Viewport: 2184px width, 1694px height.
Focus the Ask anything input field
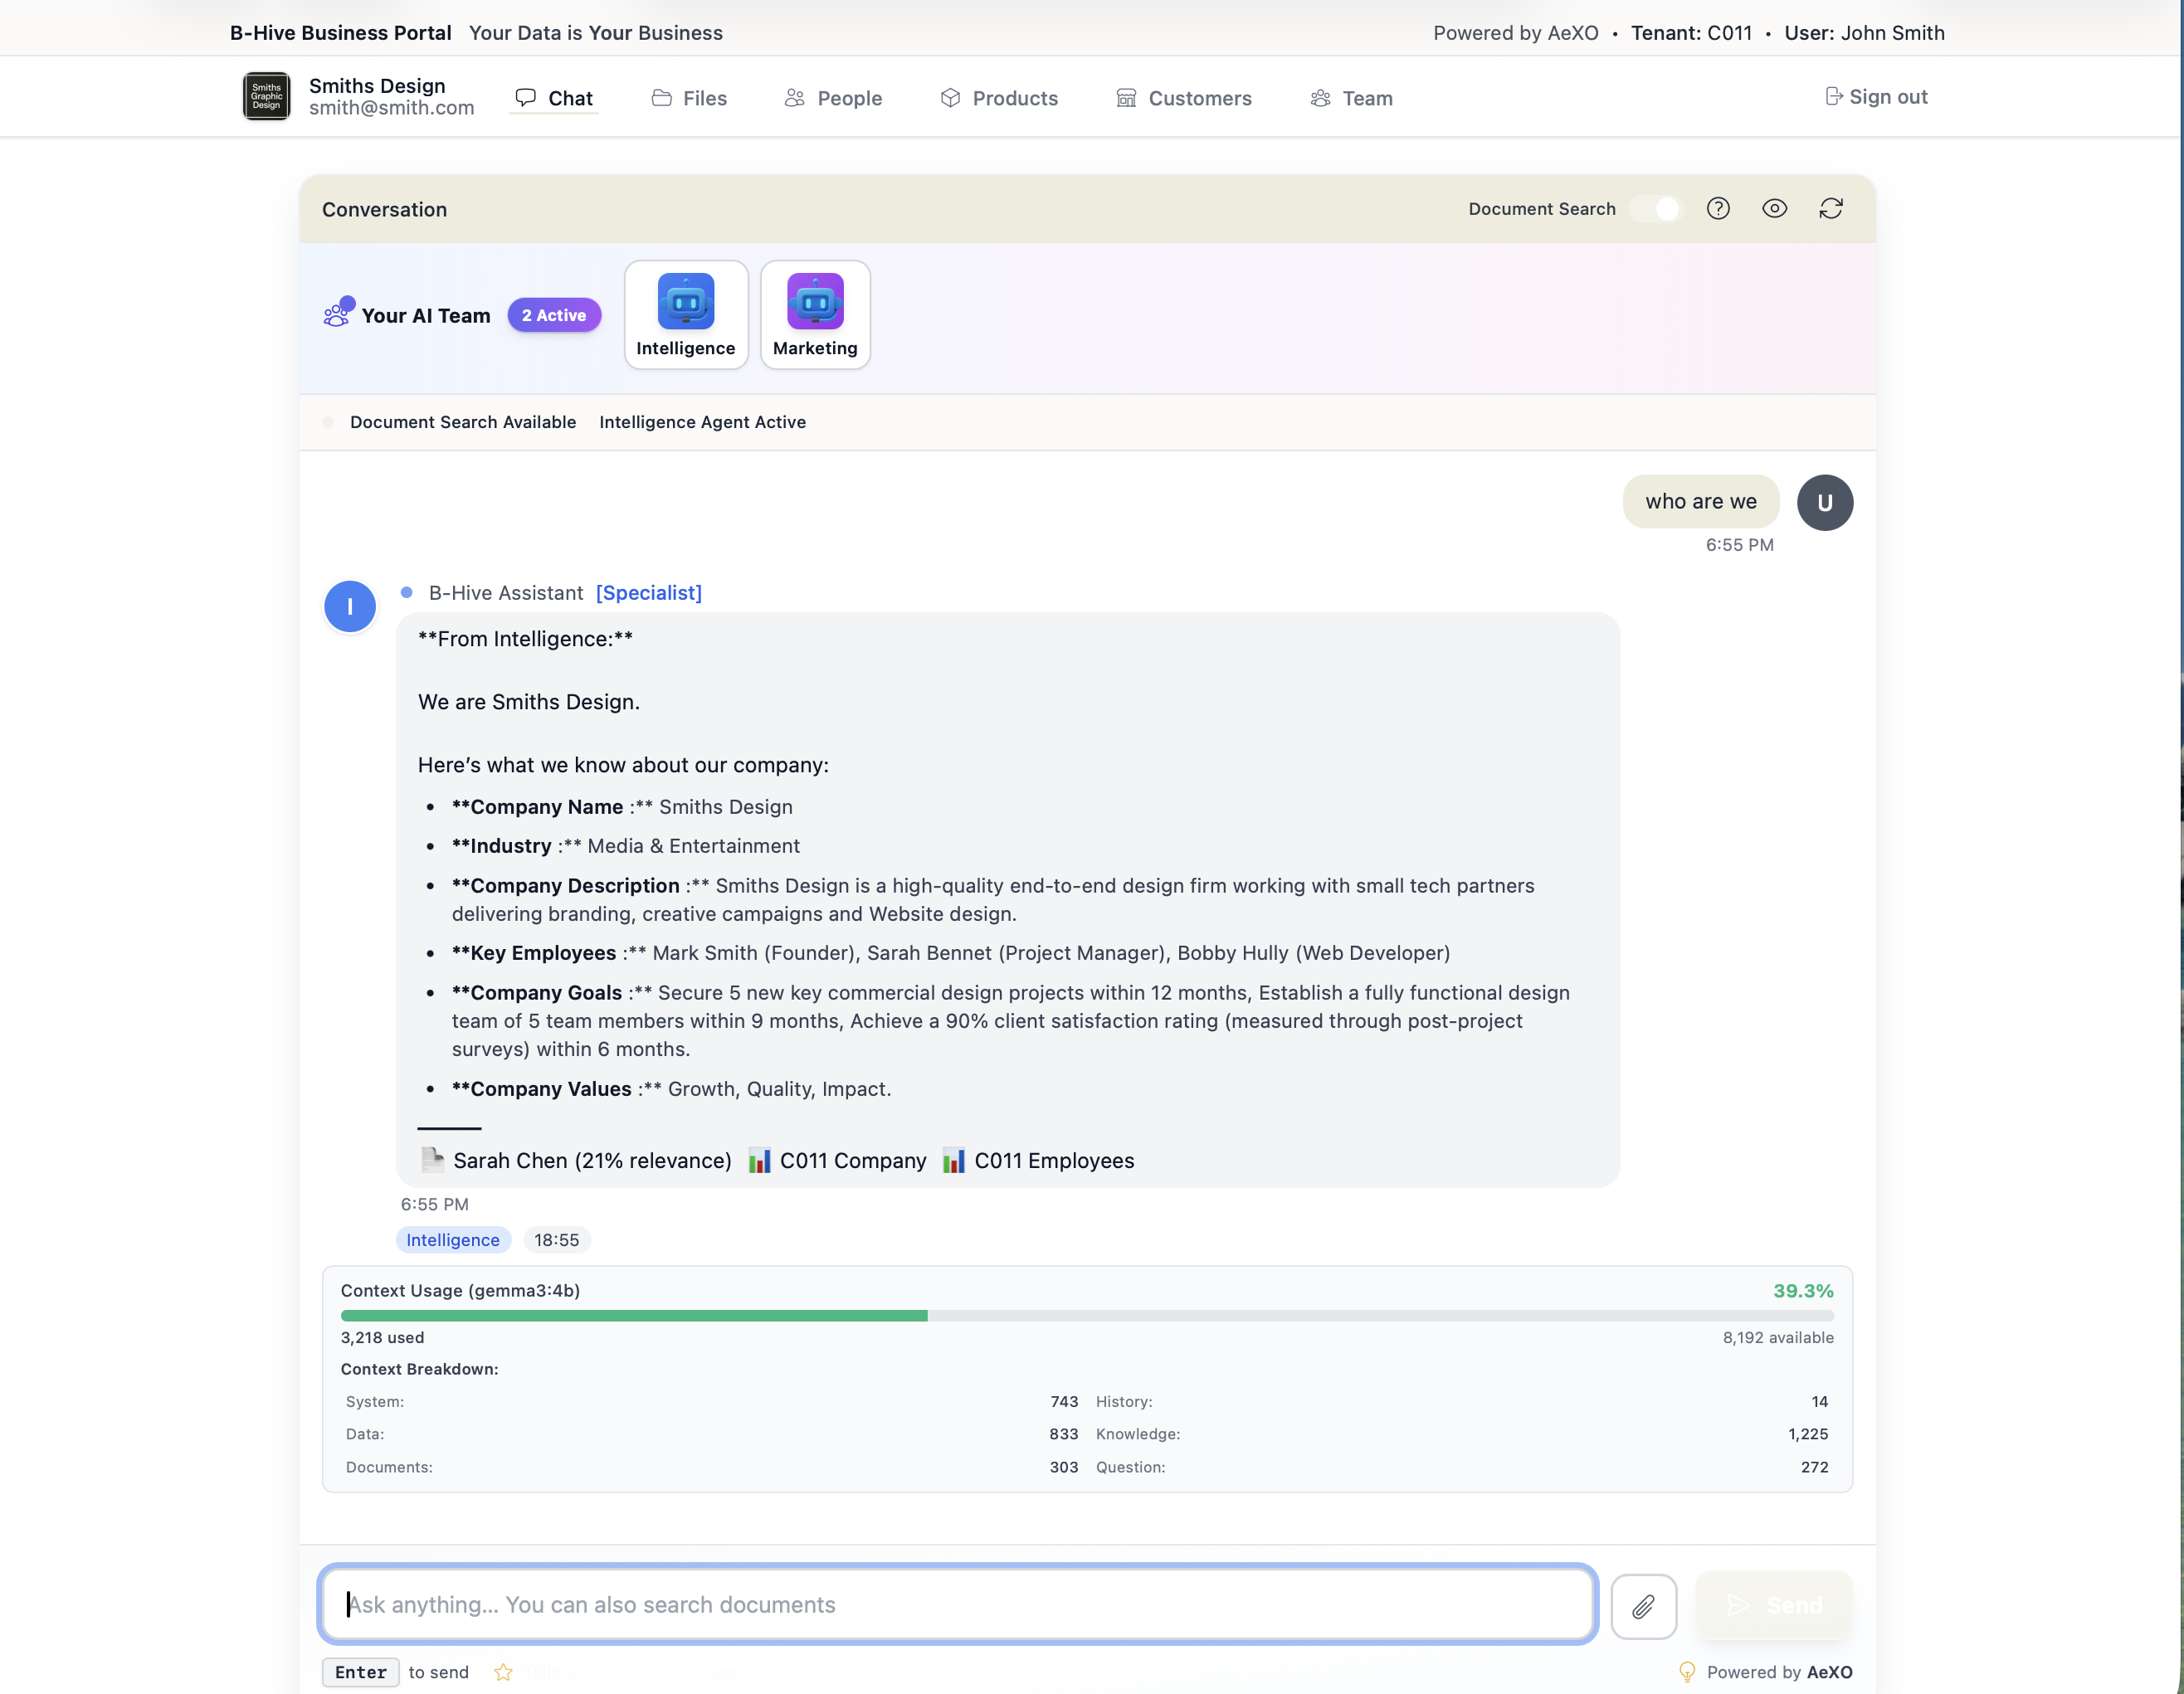coord(957,1604)
